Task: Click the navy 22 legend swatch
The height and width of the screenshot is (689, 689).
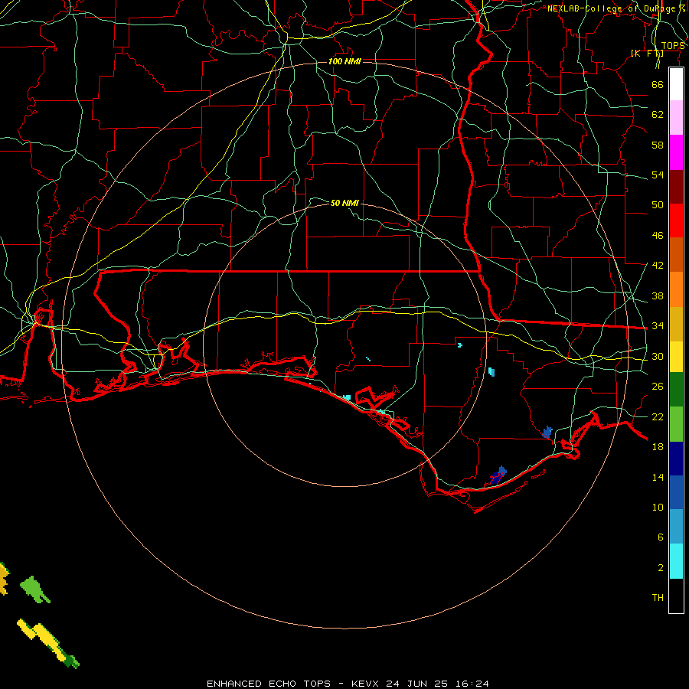Action: click(x=676, y=459)
